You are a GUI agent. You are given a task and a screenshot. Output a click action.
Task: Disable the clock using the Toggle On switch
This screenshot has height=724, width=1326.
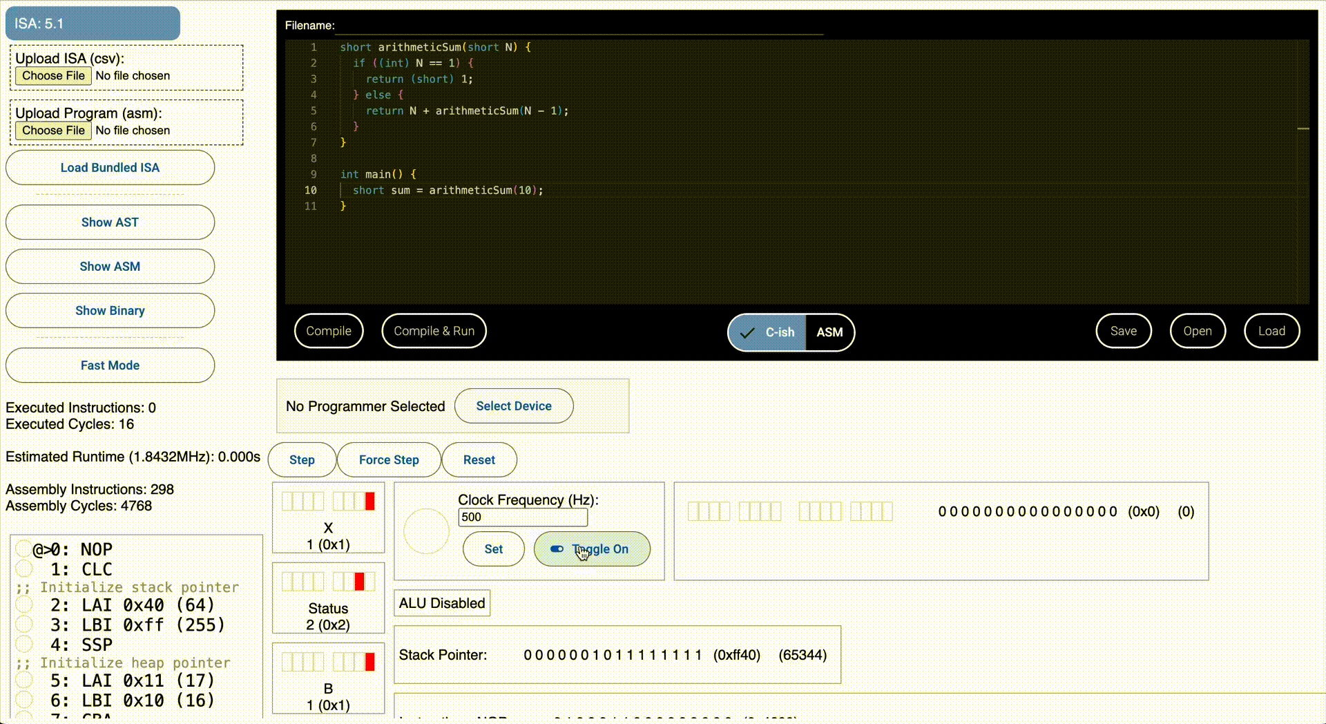tap(591, 549)
